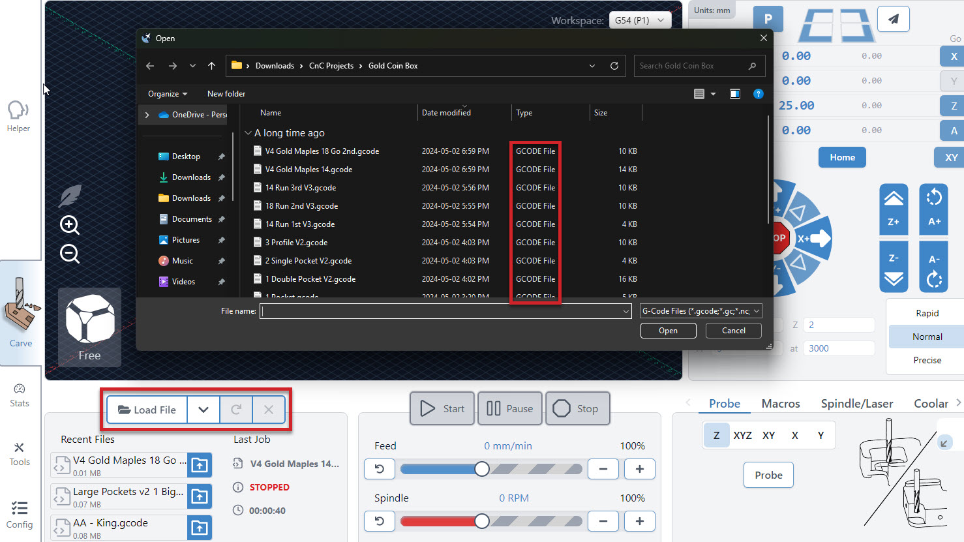964x542 pixels.
Task: Switch to the Spindle/Laser tab
Action: click(x=856, y=404)
